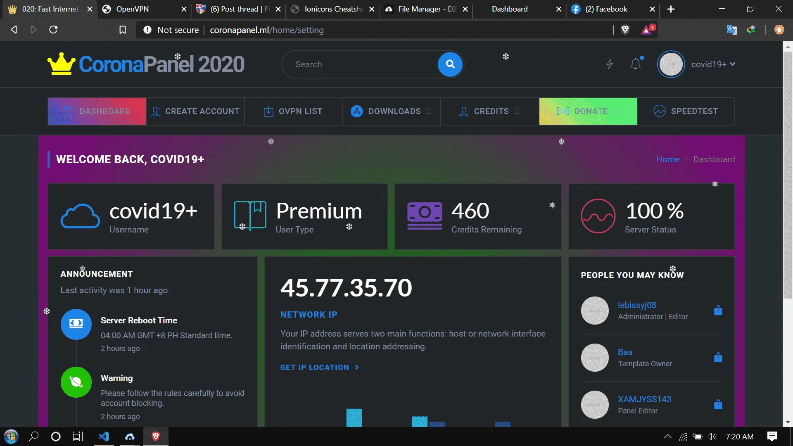Click Baa's avatar thumbnail
The height and width of the screenshot is (446, 793).
click(x=595, y=358)
